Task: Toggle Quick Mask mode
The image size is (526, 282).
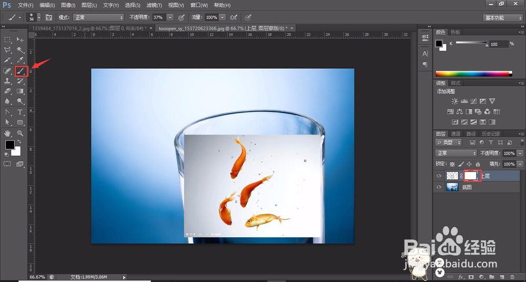Action: (7, 164)
